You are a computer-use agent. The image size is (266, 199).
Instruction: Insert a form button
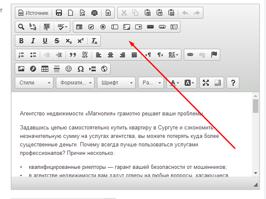[x=150, y=27]
